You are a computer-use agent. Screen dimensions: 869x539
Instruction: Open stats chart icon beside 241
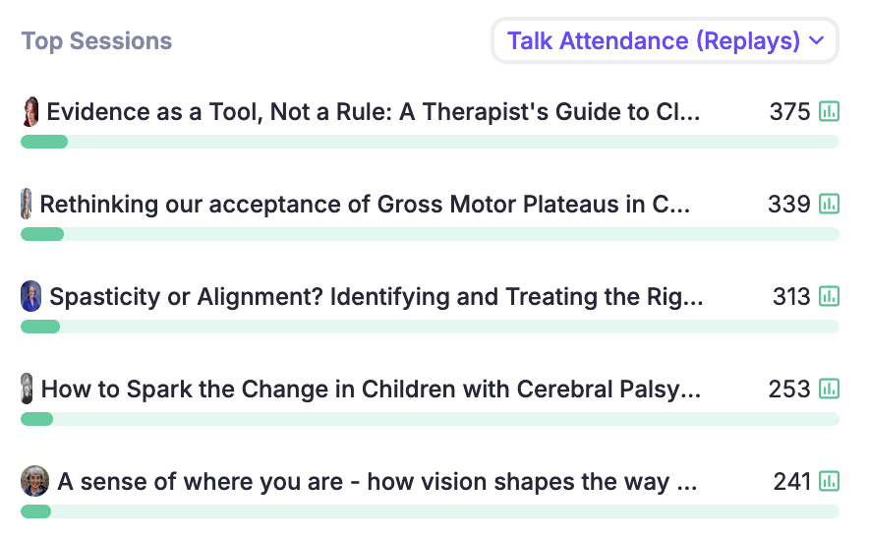(829, 482)
